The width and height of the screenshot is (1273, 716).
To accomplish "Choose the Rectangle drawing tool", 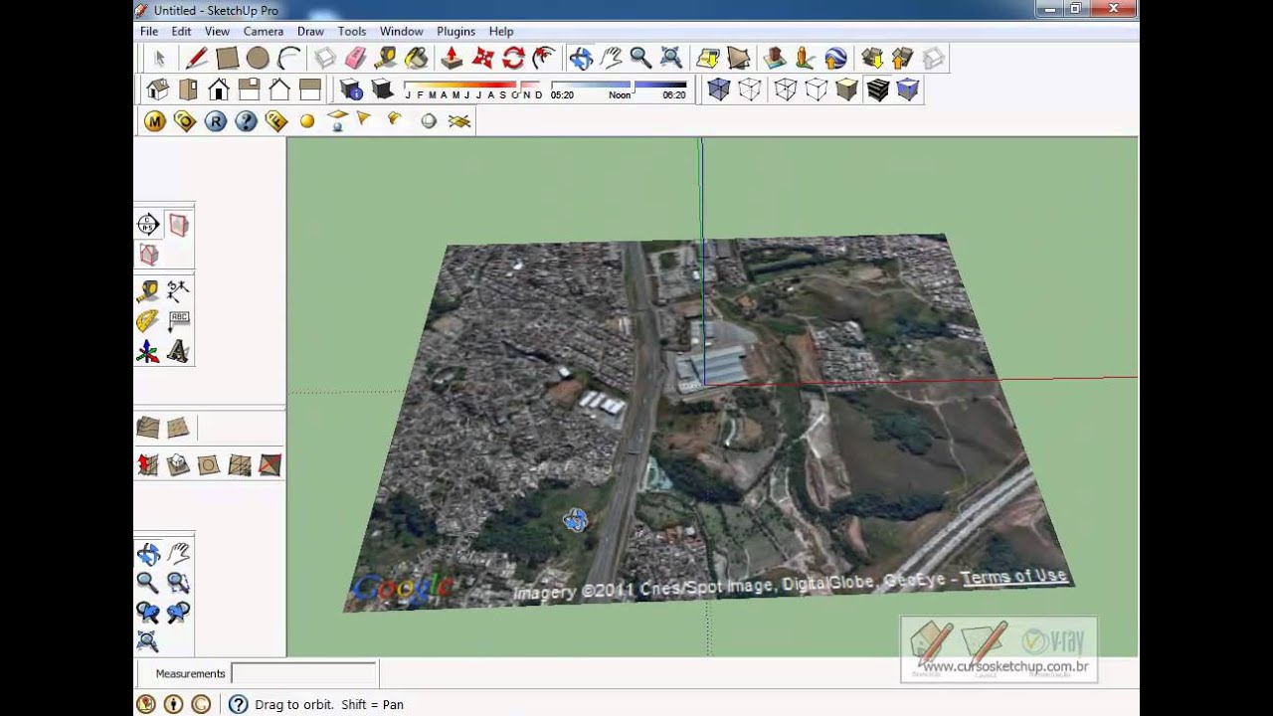I will point(228,59).
